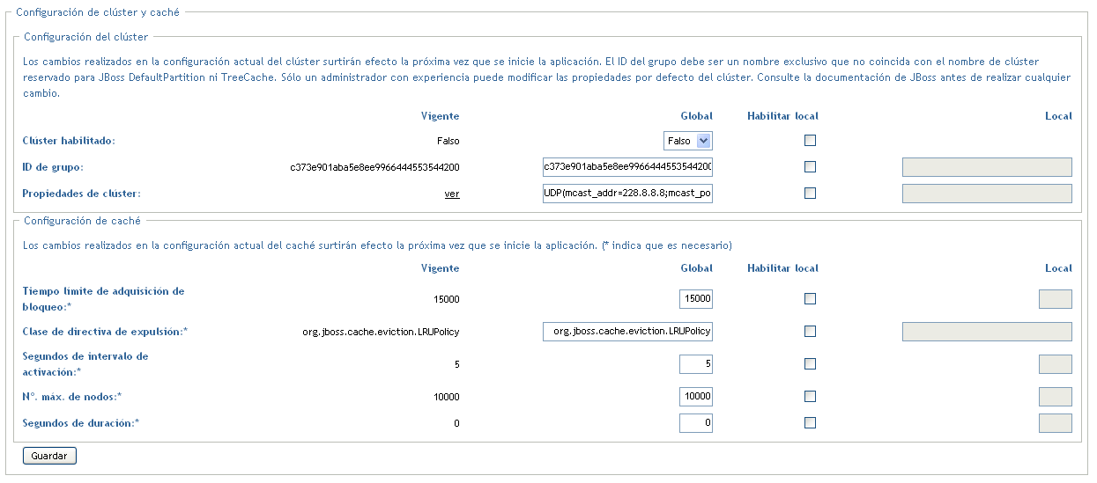
Task: Focus global Segundos de duración field 0
Action: [x=696, y=423]
